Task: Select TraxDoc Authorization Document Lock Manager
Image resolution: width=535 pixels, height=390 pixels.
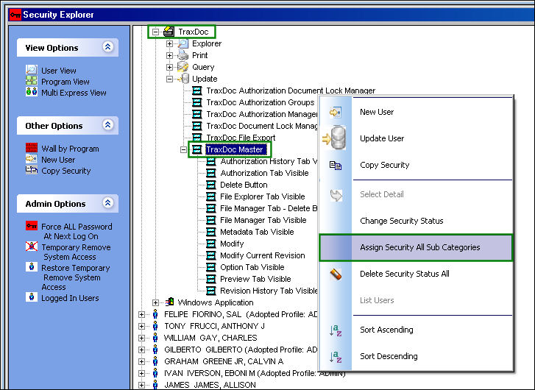Action: [291, 91]
